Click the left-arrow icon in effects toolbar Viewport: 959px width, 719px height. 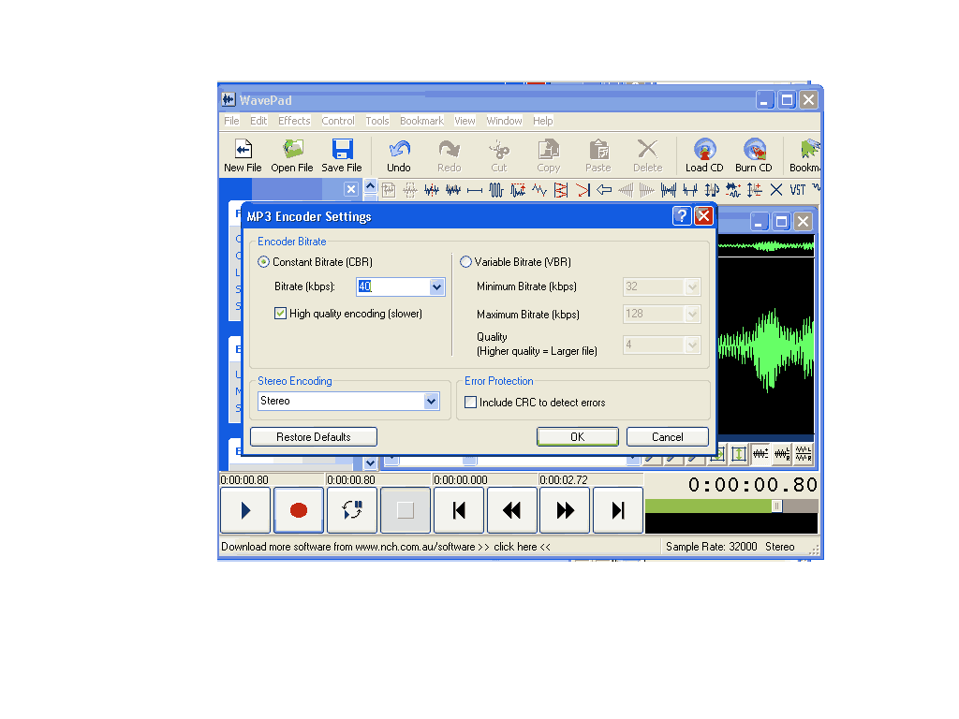604,190
